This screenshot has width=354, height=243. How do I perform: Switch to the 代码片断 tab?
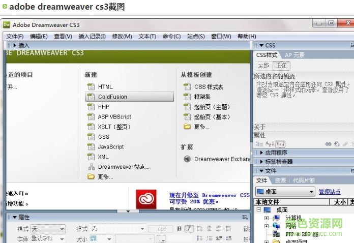pyautogui.click(x=304, y=180)
